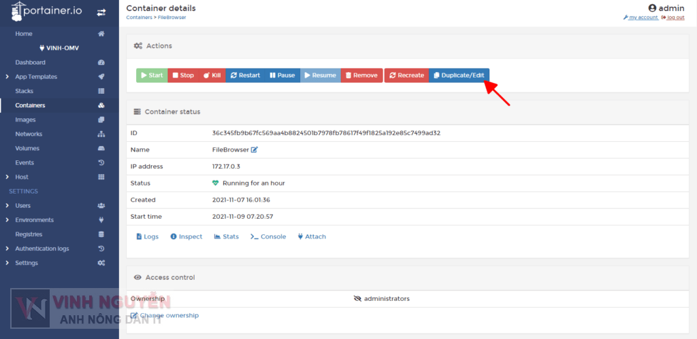697x339 pixels.
Task: Click the Dashboard gauge icon
Action: pyautogui.click(x=101, y=63)
